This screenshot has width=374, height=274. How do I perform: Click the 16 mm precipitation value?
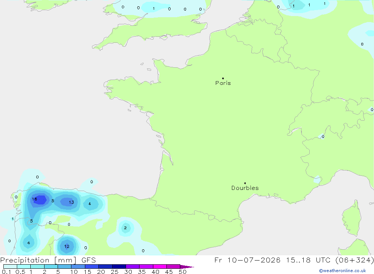(34, 199)
